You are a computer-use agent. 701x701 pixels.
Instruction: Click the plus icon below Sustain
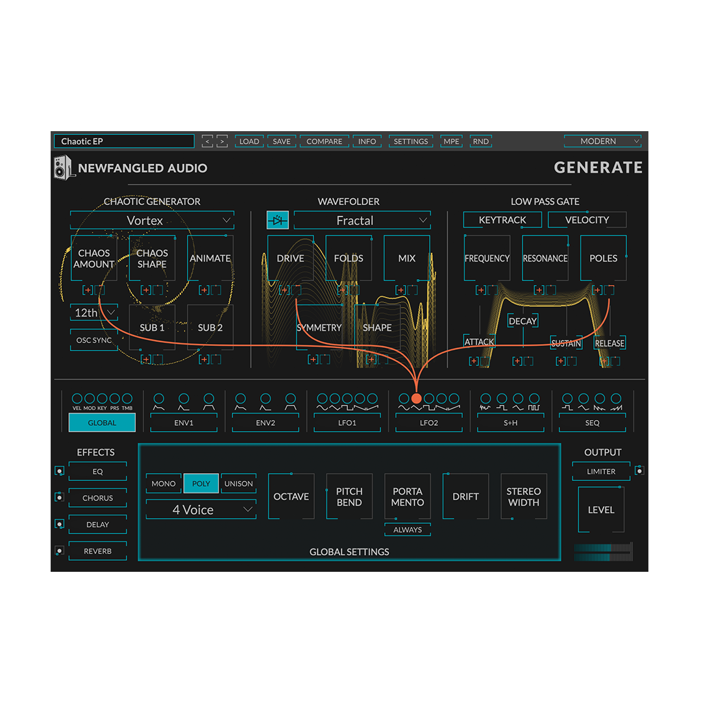561,362
